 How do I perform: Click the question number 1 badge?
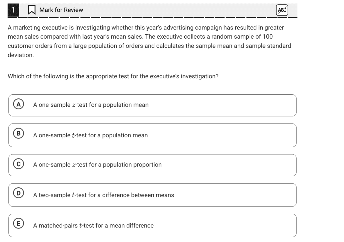[13, 10]
